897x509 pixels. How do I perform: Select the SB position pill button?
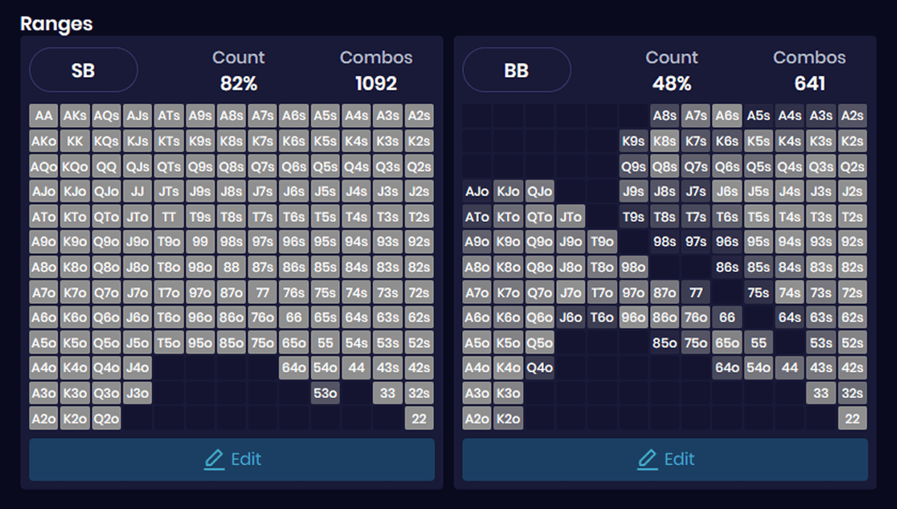point(83,70)
